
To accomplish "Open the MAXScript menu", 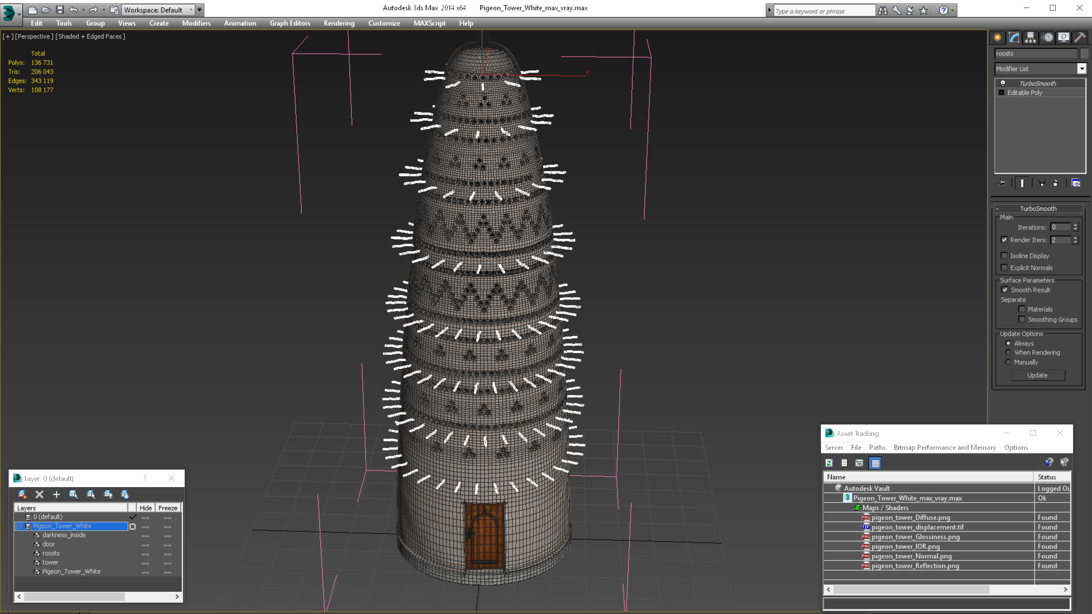I will (x=430, y=23).
